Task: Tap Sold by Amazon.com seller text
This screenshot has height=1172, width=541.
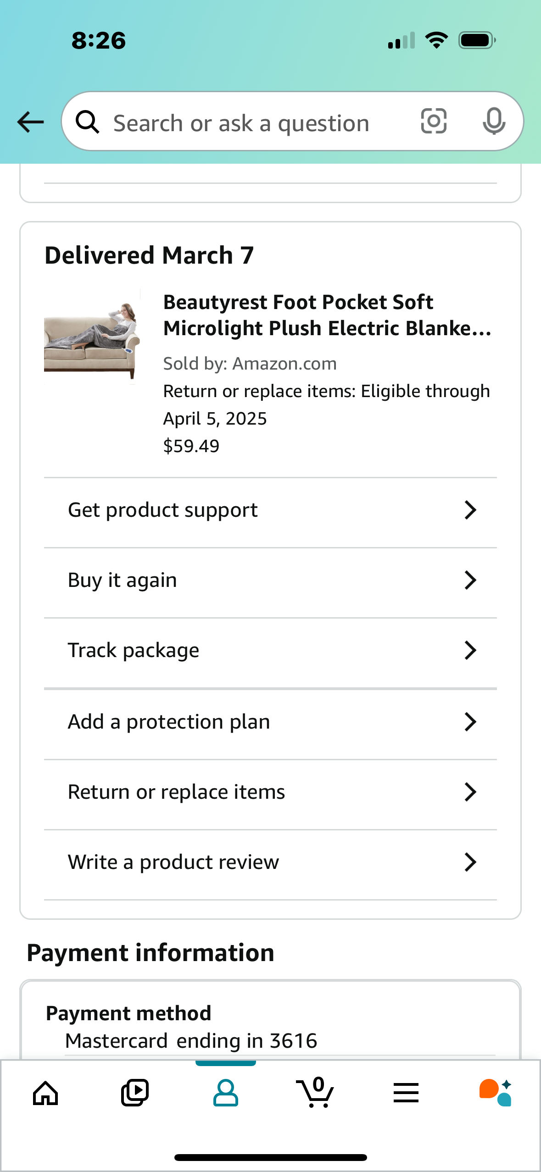Action: coord(250,364)
